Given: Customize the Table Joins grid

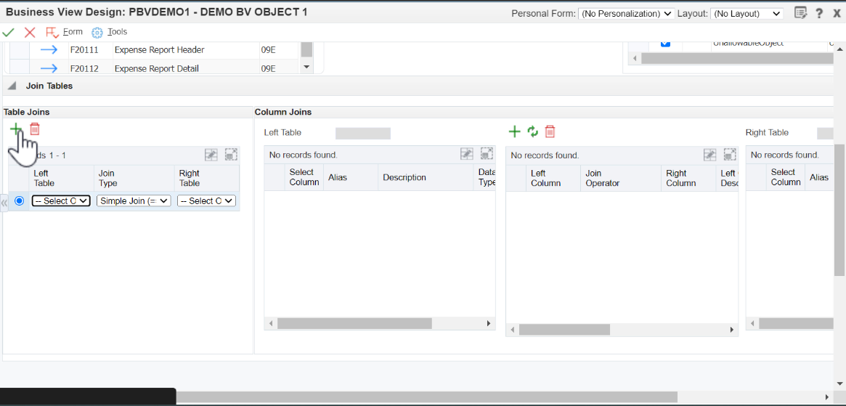Looking at the screenshot, I should tap(211, 155).
